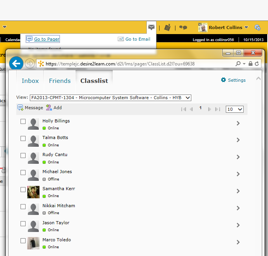Open the pager Settings link
The image size is (268, 256).
point(234,80)
